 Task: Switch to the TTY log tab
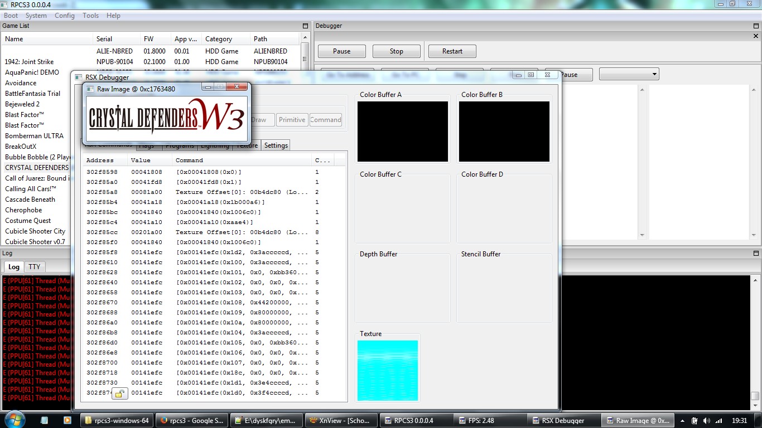click(35, 267)
